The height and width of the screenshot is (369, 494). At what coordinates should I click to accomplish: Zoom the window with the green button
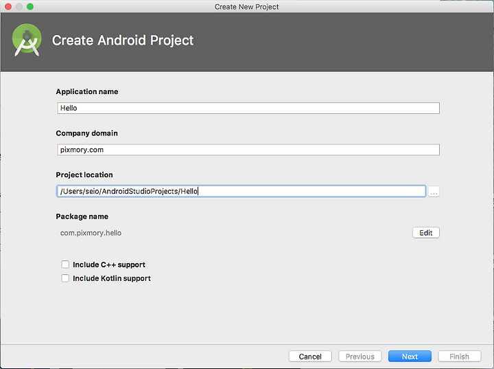point(30,7)
